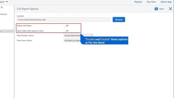Click the (8) count in sidebar
The height and width of the screenshot is (98, 174).
[2, 7]
